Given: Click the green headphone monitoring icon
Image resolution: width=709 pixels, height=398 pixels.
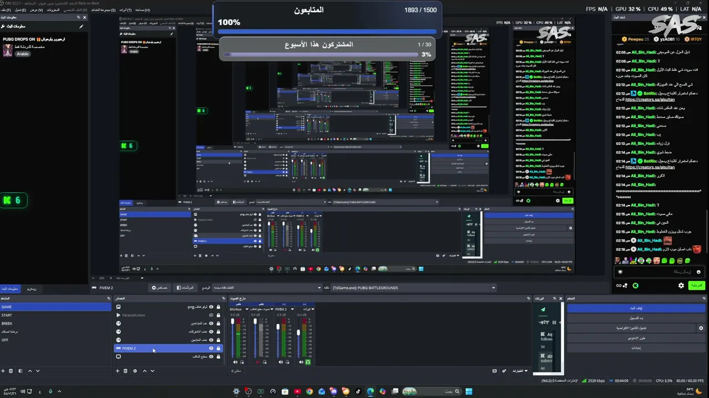Looking at the screenshot, I should 308,362.
